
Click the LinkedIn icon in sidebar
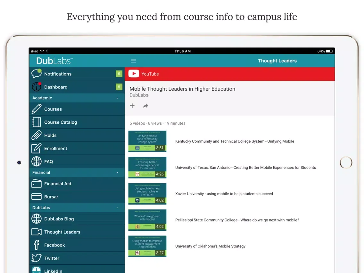point(37,270)
